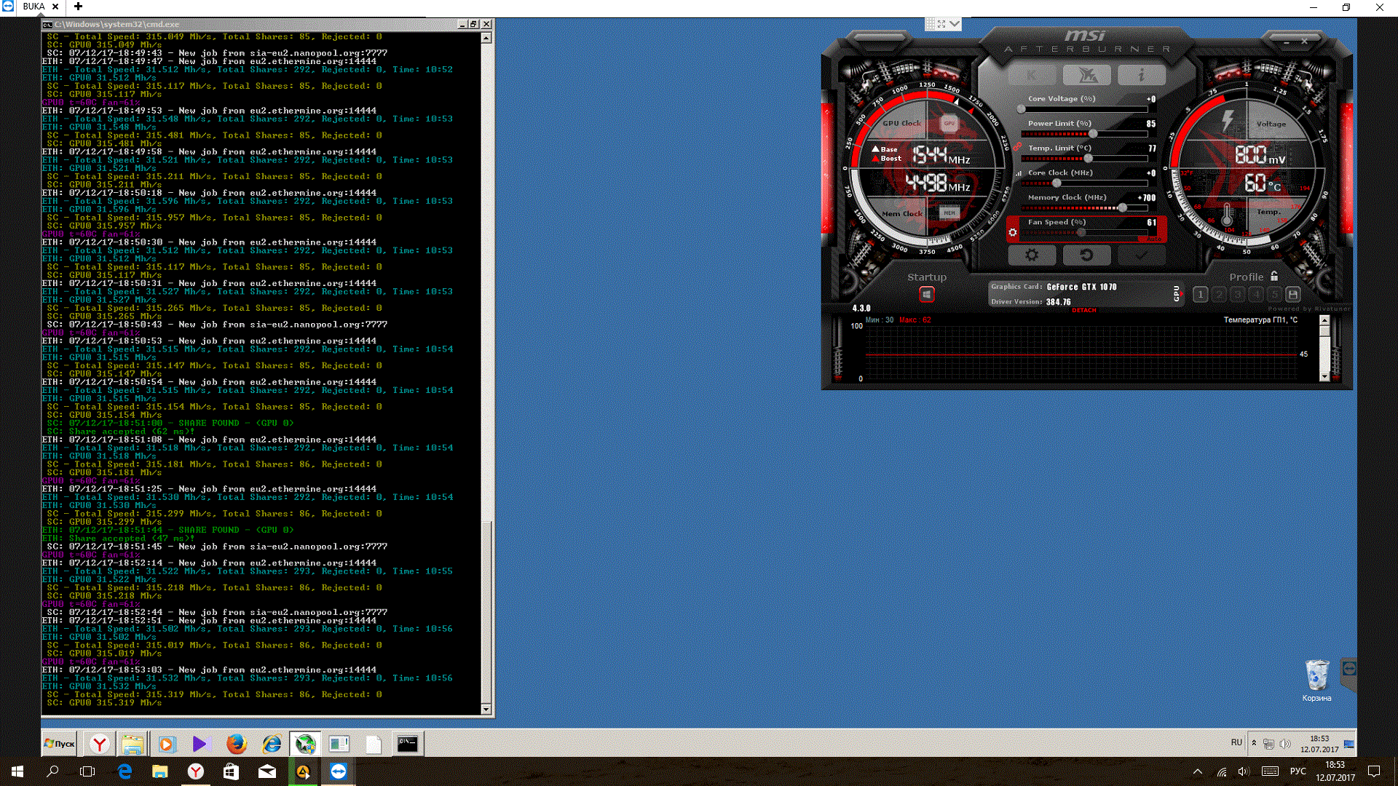Open File Explorer on remote taskbar
This screenshot has height=786, width=1398.
coord(133,744)
